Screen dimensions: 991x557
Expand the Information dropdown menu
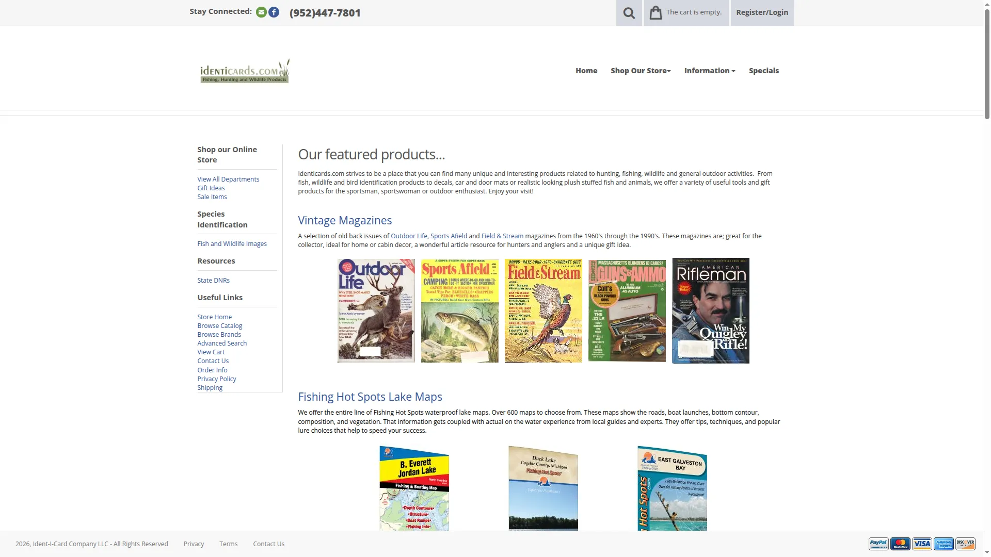pos(710,71)
